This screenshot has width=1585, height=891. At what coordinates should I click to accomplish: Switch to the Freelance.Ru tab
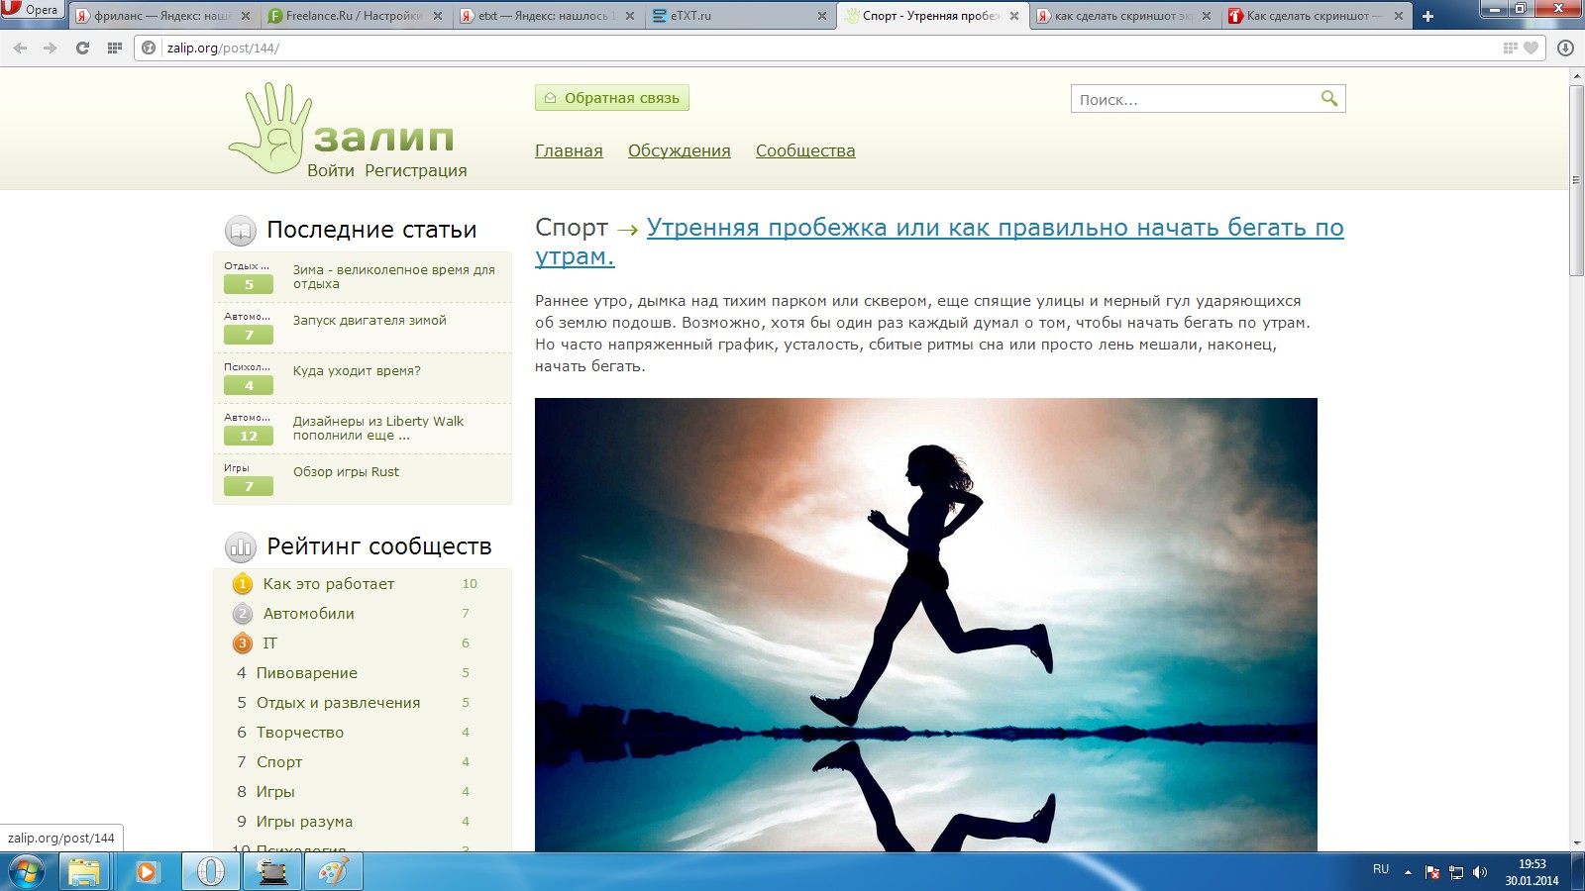[x=355, y=16]
